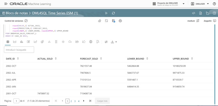
Task: Select the globe map visualization icon
Action: (91, 42)
